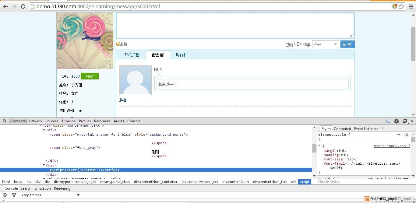The width and height of the screenshot is (416, 203).
Task: Open the Sources DevTools tab
Action: [x=52, y=121]
